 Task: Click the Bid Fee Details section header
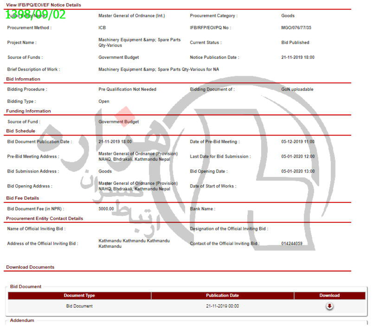coord(22,198)
